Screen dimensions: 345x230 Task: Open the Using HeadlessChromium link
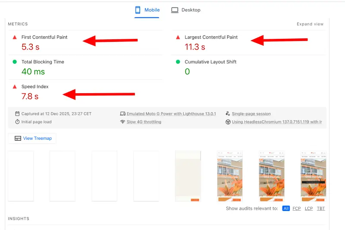(x=276, y=122)
